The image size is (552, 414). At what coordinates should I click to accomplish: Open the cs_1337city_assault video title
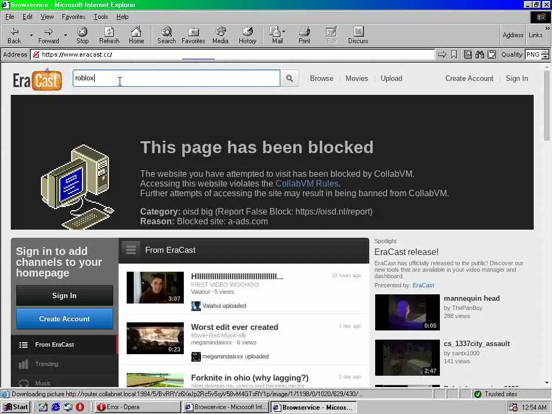tap(477, 343)
